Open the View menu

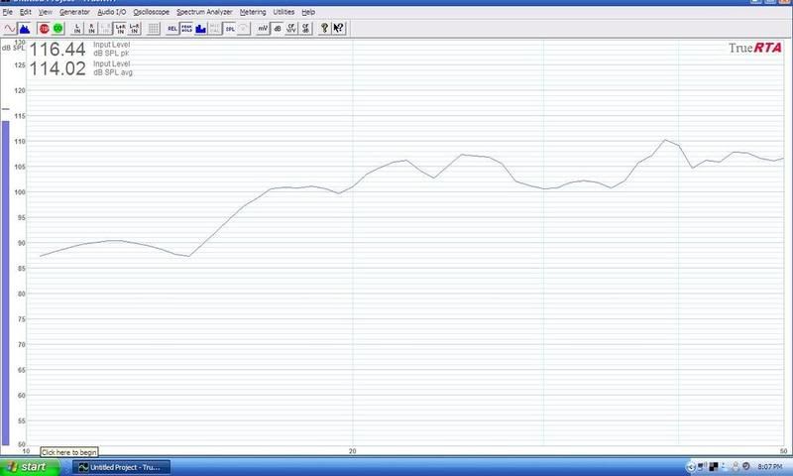(46, 12)
